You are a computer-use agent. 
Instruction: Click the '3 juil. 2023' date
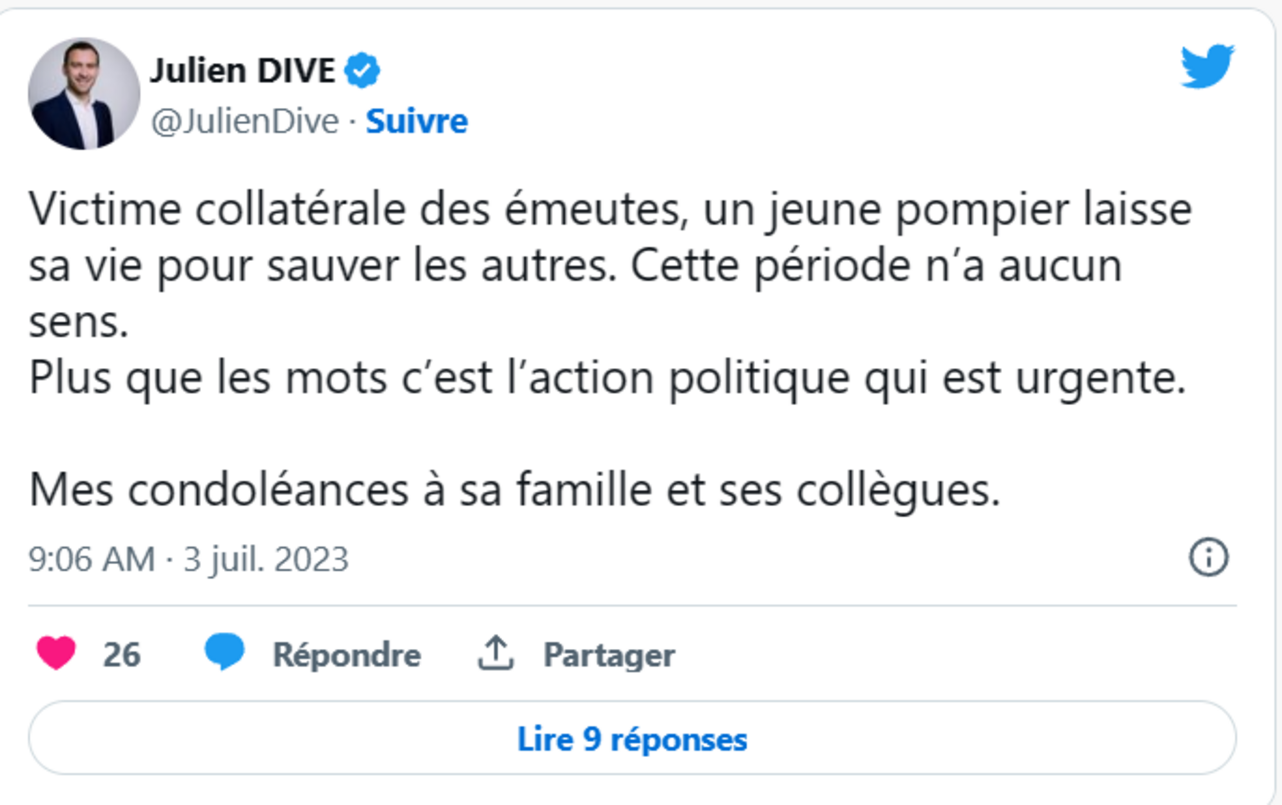(266, 559)
